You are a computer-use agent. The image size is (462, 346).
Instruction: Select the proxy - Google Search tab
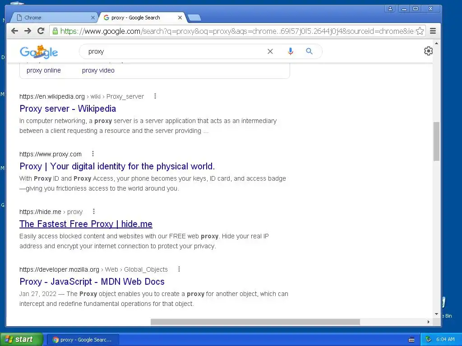click(143, 18)
